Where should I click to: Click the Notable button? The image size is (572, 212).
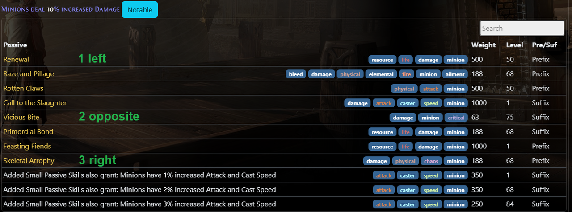pos(140,9)
